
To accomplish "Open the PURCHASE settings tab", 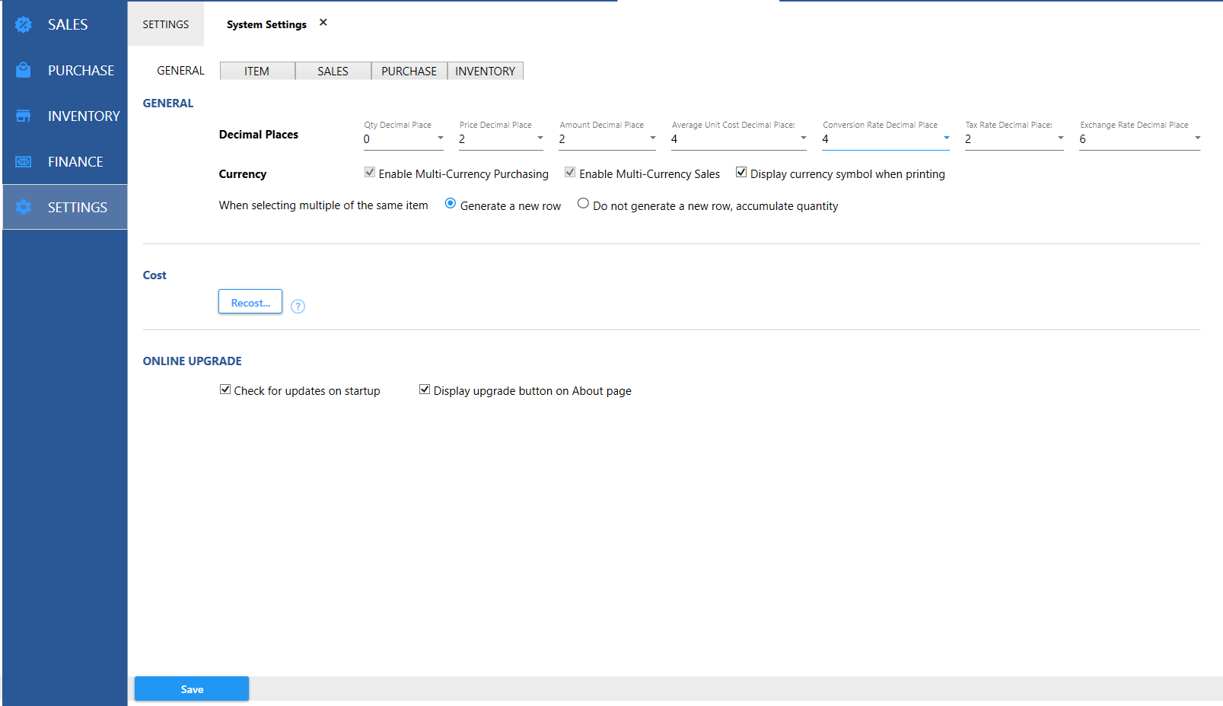I will click(409, 71).
